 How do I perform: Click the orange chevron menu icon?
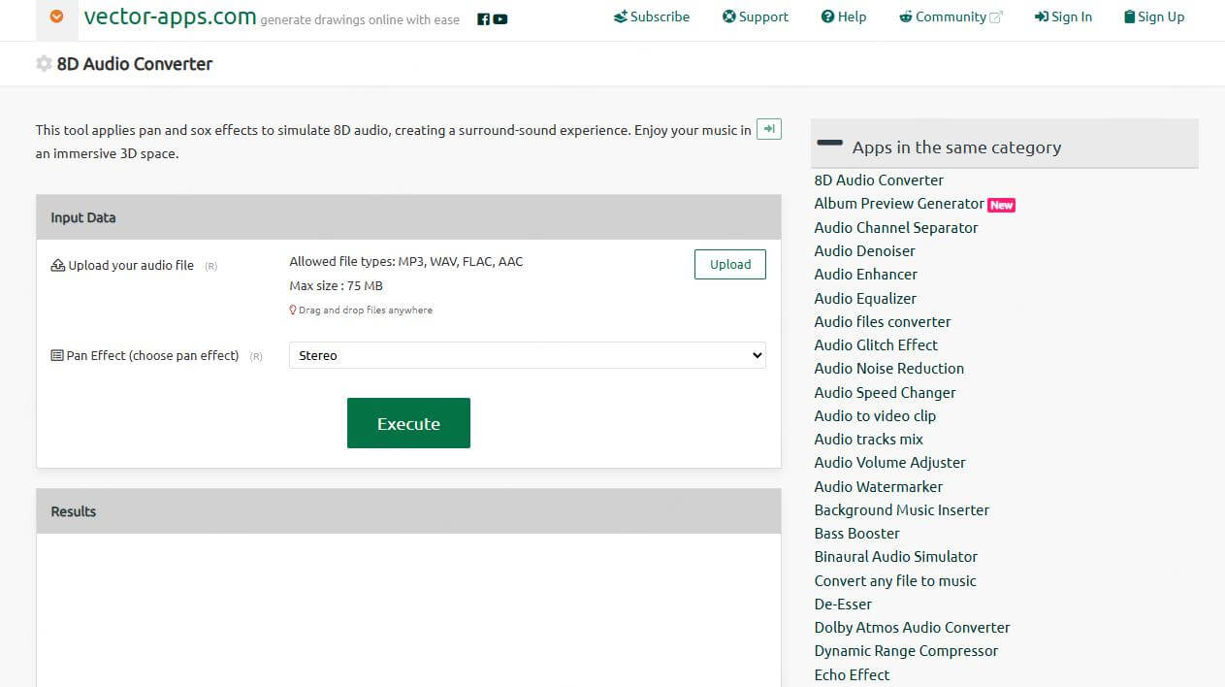click(x=57, y=16)
